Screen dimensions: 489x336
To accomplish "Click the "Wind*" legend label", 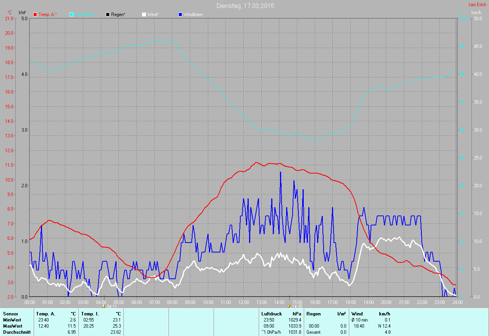I will click(153, 14).
